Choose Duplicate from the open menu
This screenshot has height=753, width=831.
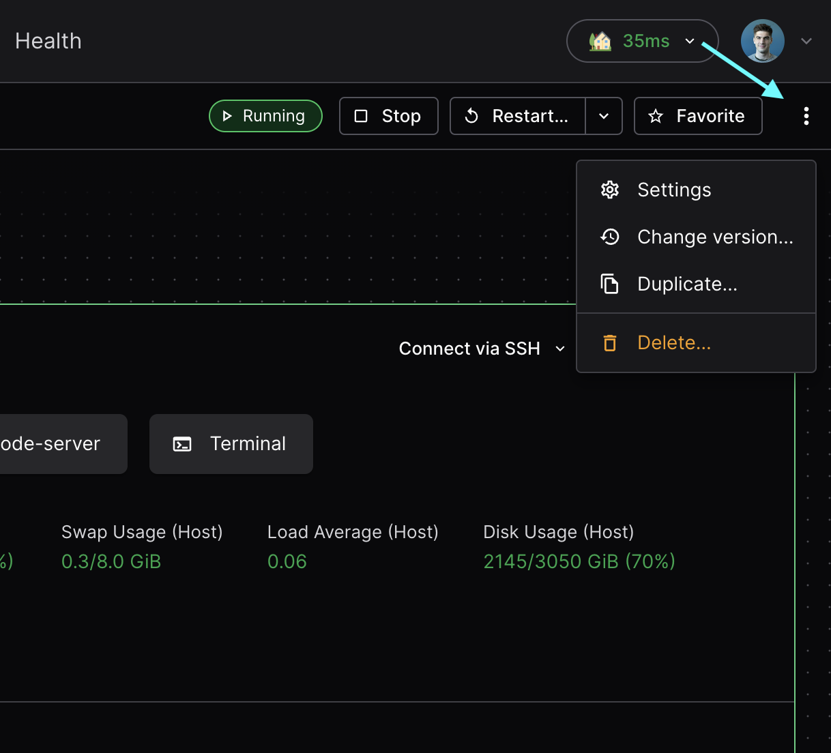coord(687,284)
